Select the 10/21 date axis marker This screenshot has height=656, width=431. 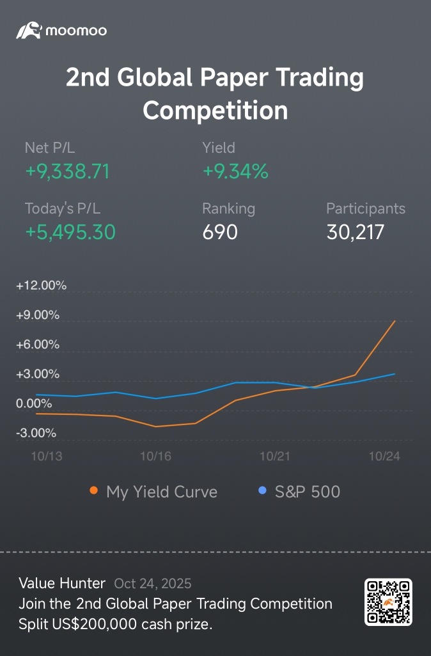tap(276, 456)
